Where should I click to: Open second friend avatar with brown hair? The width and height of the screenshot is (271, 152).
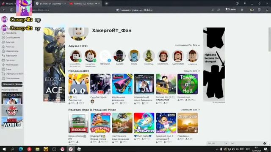(x=90, y=56)
